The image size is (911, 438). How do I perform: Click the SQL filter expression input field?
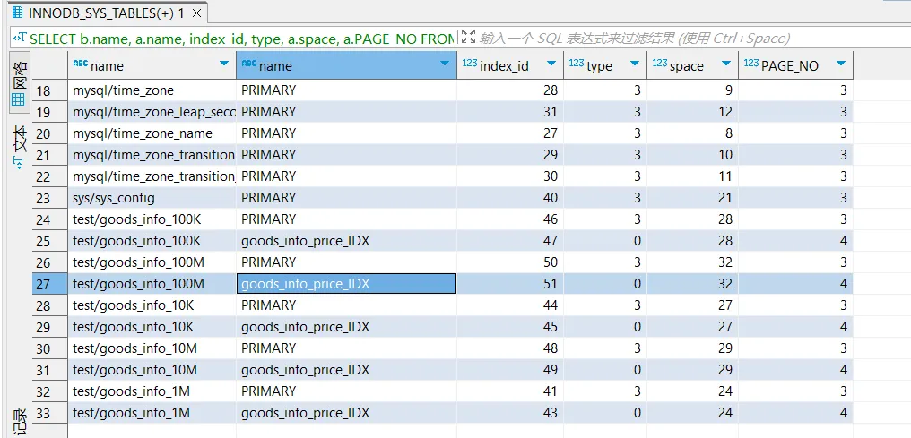click(x=681, y=39)
